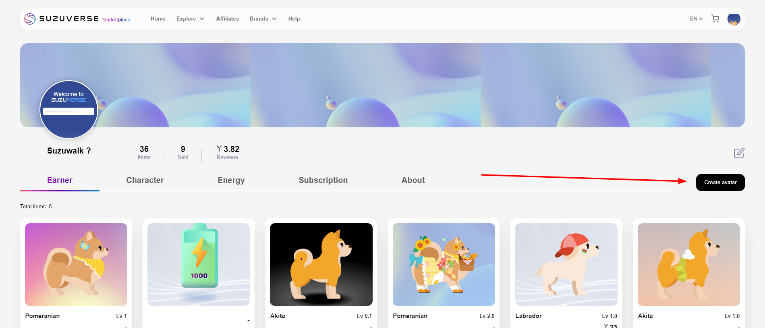Select the About tab
765x328 pixels.
[413, 180]
